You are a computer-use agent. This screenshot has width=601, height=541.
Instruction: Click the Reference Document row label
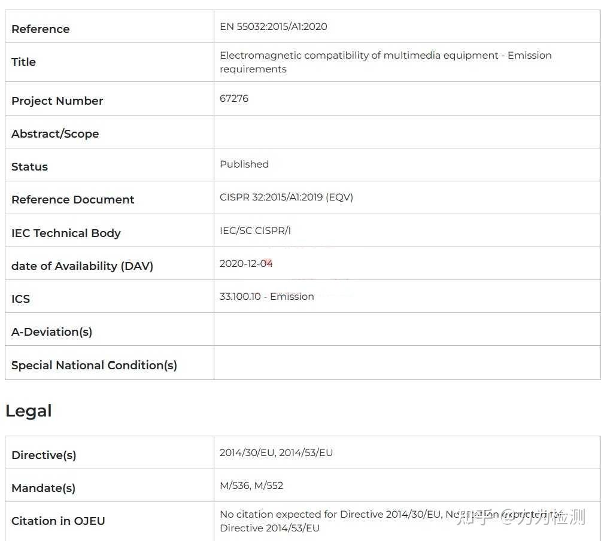(72, 199)
